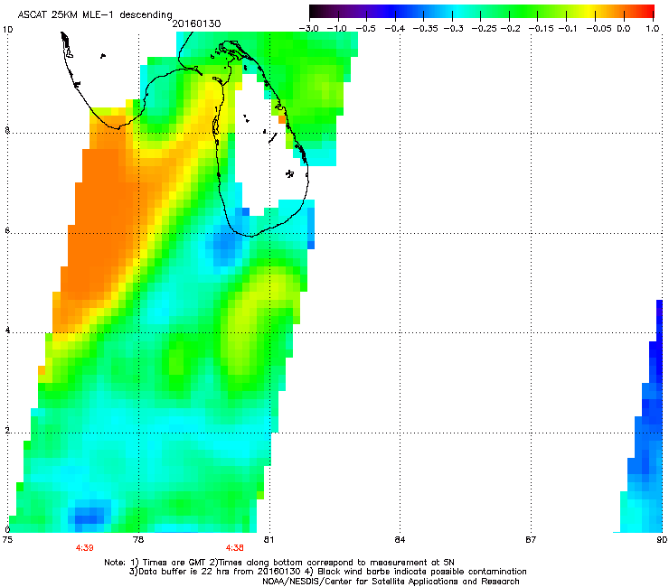Click the -0.4 label on color scale
Viewport: 669px width, 587px height.
[x=395, y=29]
